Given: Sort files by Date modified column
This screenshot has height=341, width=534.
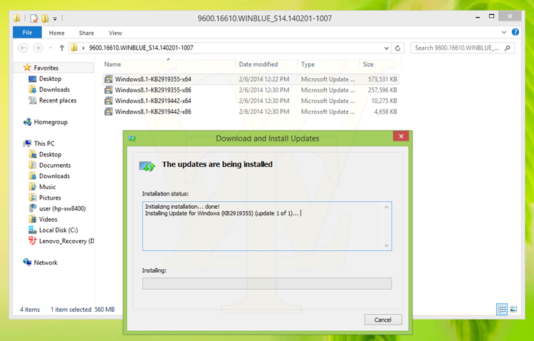Looking at the screenshot, I should 258,64.
